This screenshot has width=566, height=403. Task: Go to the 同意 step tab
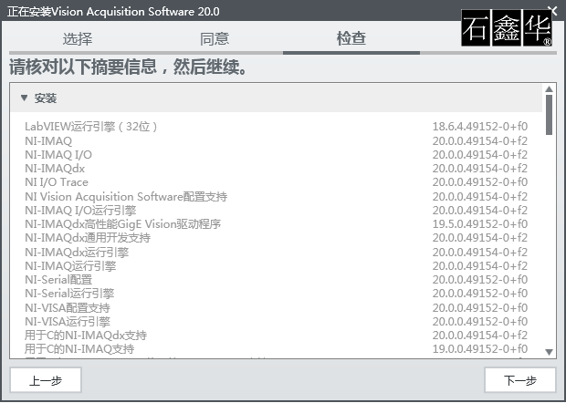[x=215, y=38]
